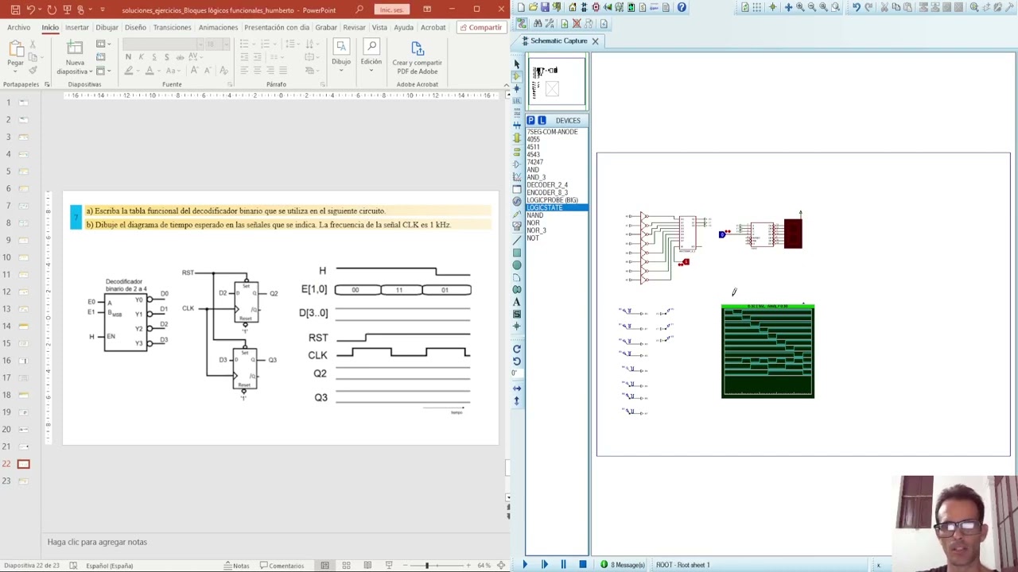Click the Proteus help question-mark icon
Viewport: 1018px width, 572px height.
coord(682,7)
